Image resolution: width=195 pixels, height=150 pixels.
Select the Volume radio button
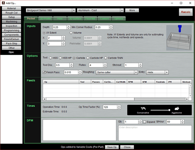[x=71, y=33]
